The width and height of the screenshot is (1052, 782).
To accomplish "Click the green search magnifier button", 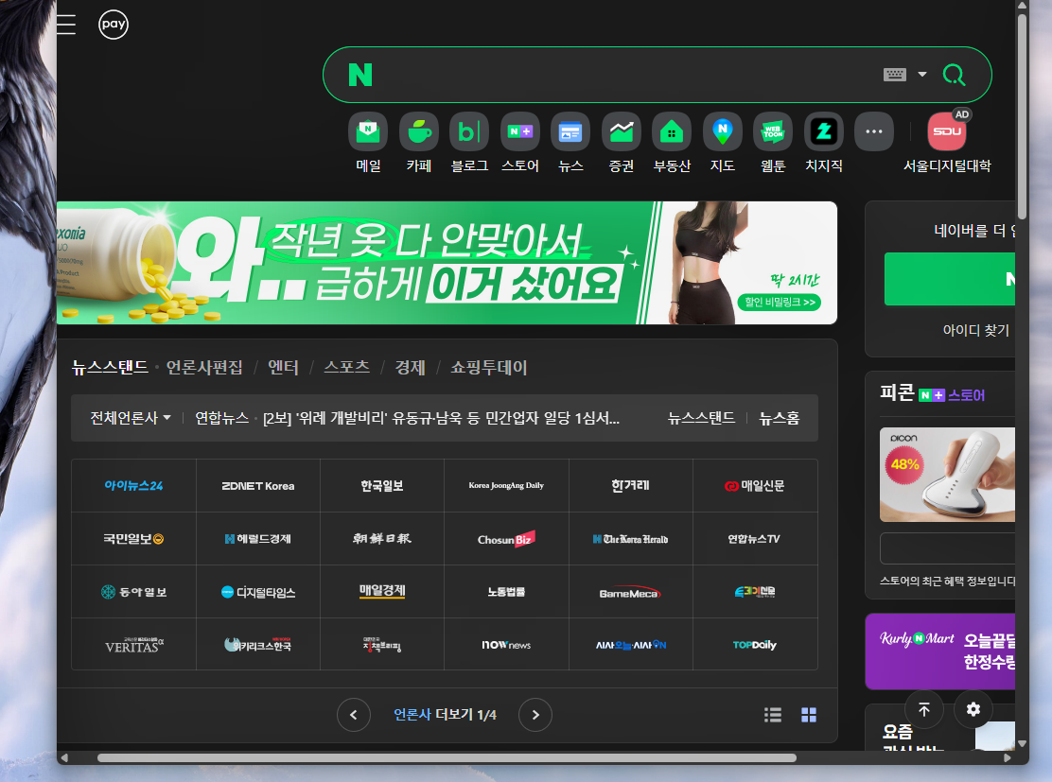I will [x=954, y=75].
